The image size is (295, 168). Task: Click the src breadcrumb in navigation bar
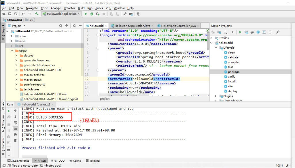30,20
